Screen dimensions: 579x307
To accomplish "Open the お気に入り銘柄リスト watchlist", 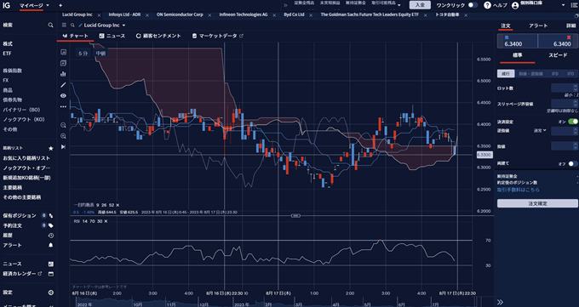I will (x=26, y=158).
